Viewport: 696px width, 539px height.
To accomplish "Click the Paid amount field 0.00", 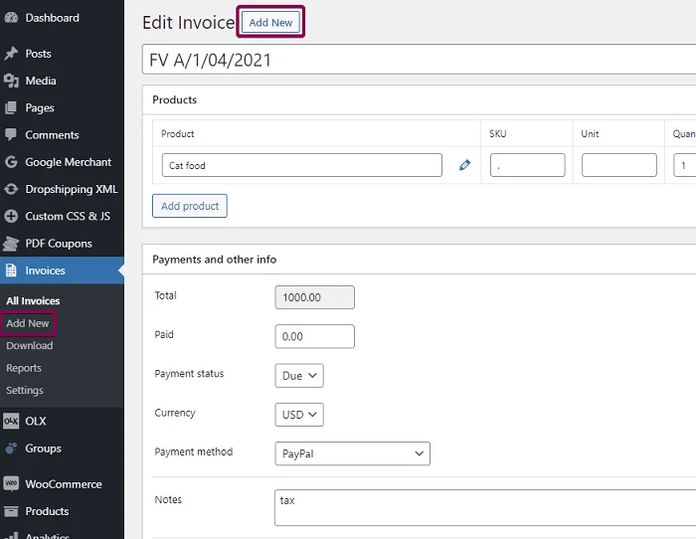I will coord(315,336).
